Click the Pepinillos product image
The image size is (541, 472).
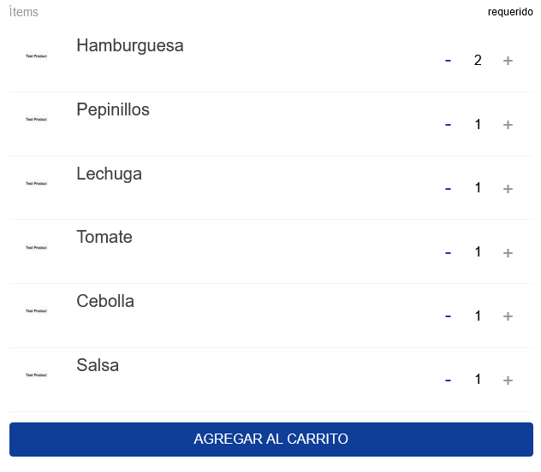pos(36,120)
